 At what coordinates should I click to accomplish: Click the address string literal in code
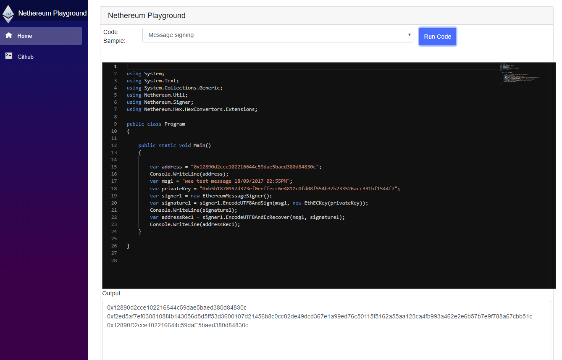point(255,167)
